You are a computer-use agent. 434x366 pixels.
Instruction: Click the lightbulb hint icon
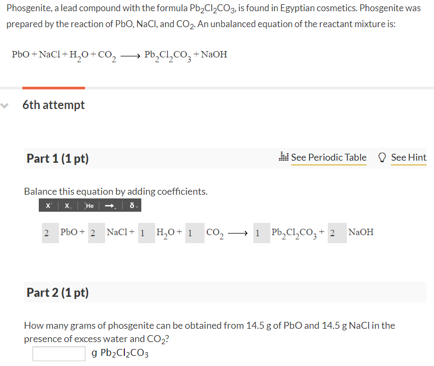point(381,156)
